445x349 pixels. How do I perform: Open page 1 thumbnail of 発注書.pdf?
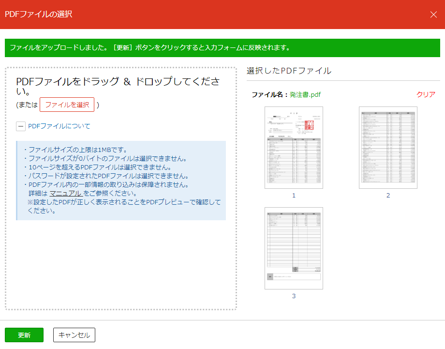293,148
